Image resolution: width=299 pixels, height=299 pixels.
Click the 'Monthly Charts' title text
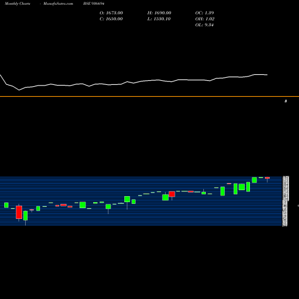pos(17,4)
